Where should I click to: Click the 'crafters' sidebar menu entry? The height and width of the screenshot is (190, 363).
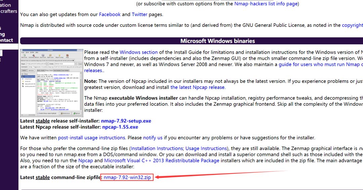pyautogui.click(x=8, y=11)
